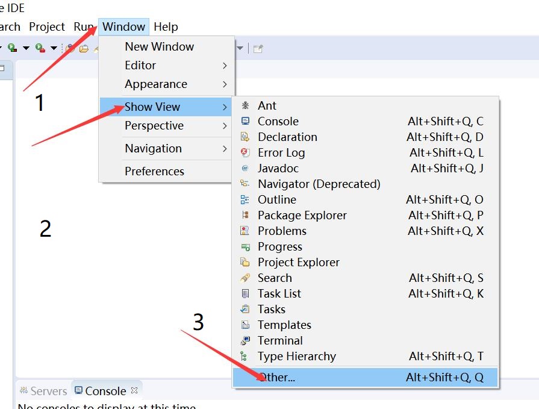Image resolution: width=539 pixels, height=409 pixels.
Task: Expand the Navigation submenu
Action: point(166,148)
